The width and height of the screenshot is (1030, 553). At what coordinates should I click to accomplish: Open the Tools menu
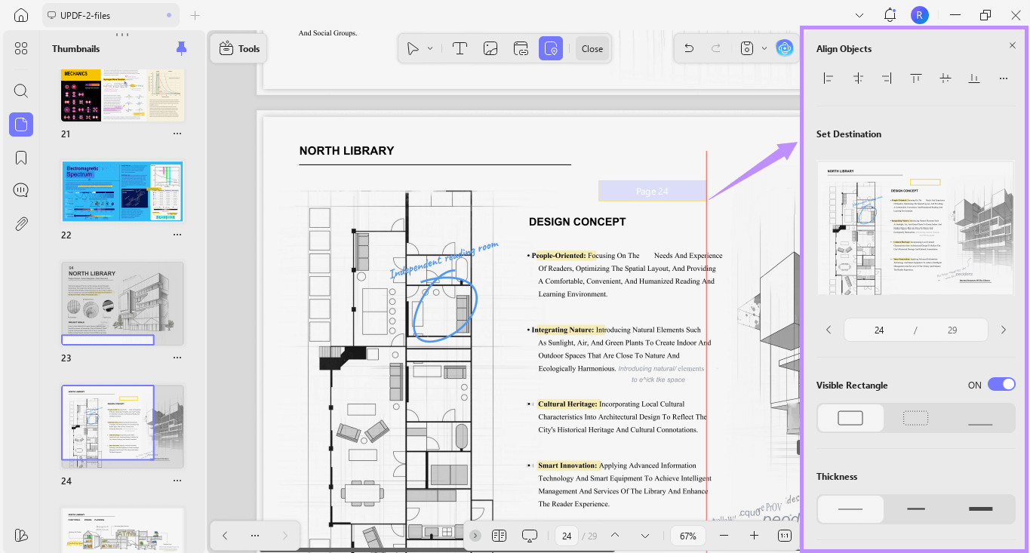click(x=239, y=48)
